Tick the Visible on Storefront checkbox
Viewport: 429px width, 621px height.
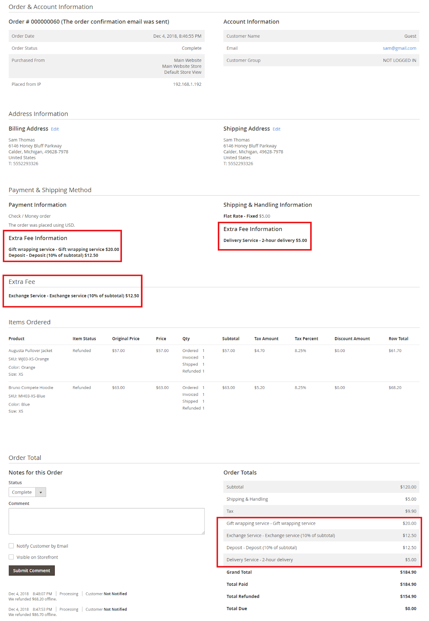point(11,557)
